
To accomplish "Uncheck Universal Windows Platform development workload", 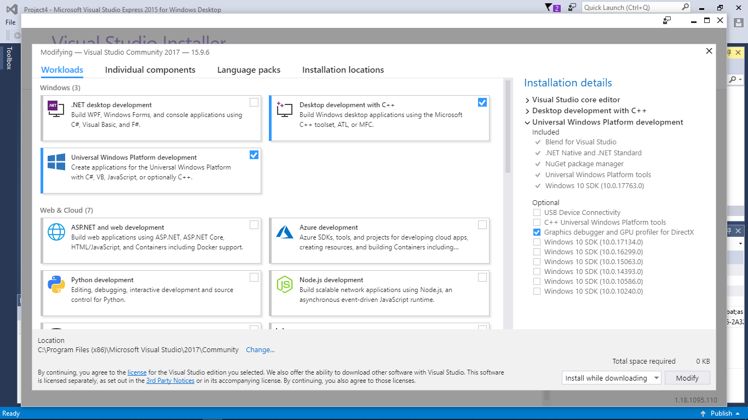I will pyautogui.click(x=254, y=155).
